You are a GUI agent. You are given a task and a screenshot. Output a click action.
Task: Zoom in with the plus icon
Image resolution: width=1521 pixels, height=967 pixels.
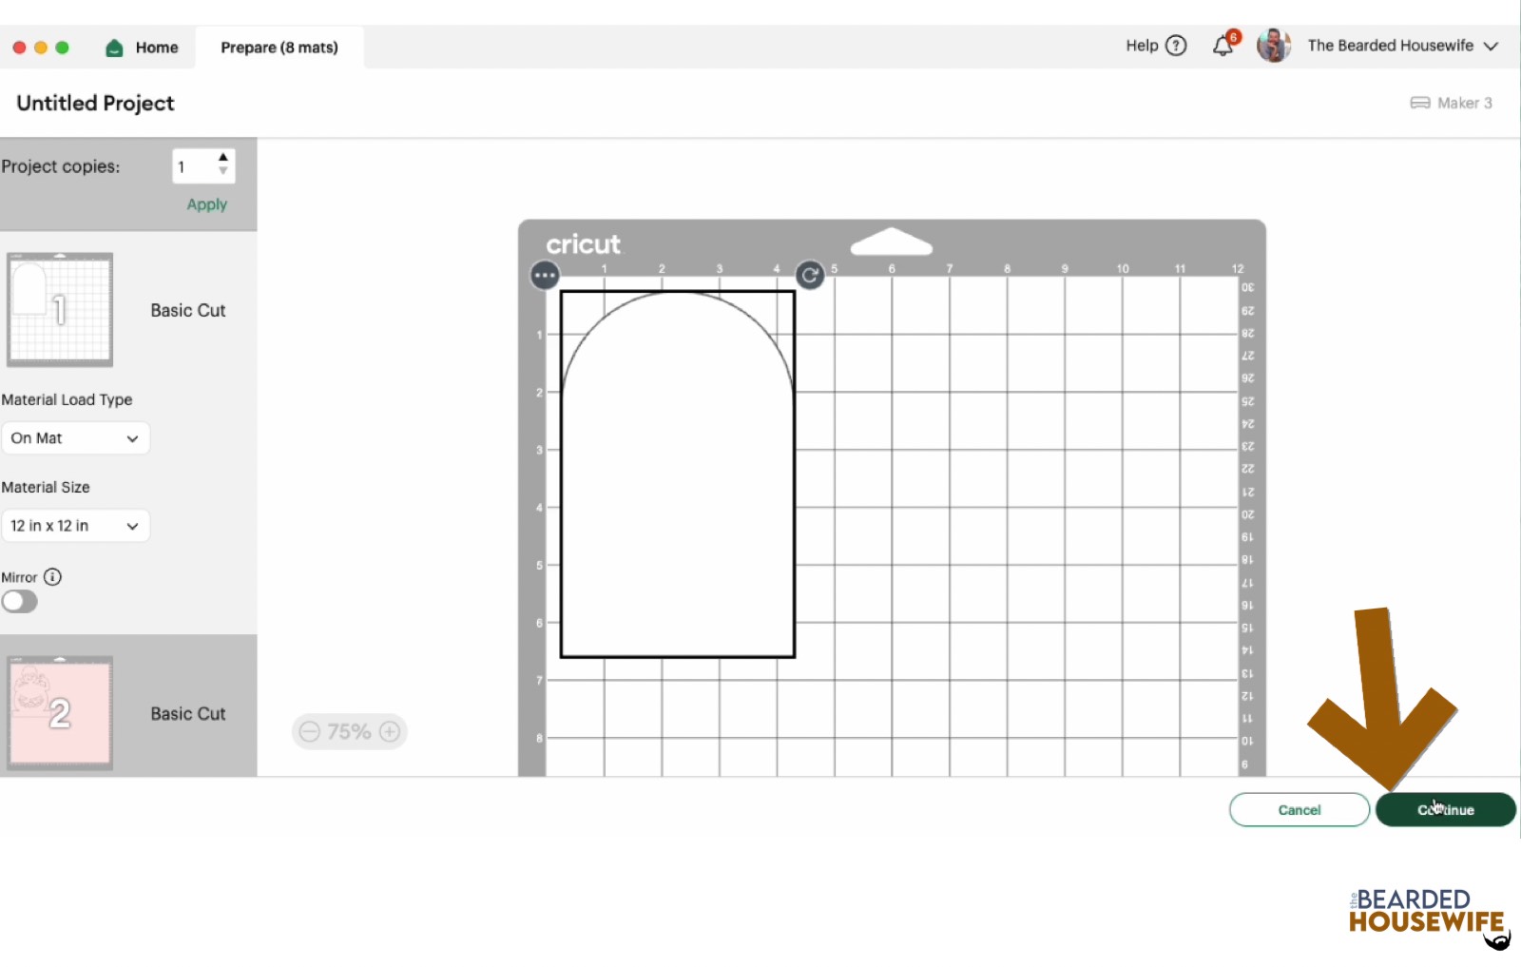[x=390, y=731]
